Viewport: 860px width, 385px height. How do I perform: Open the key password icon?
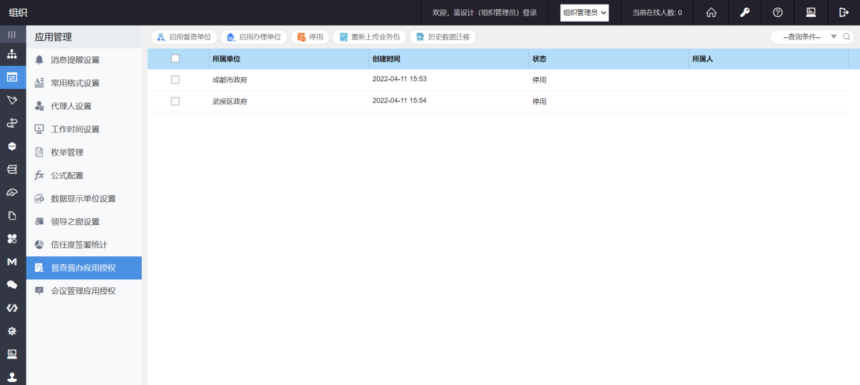(744, 12)
